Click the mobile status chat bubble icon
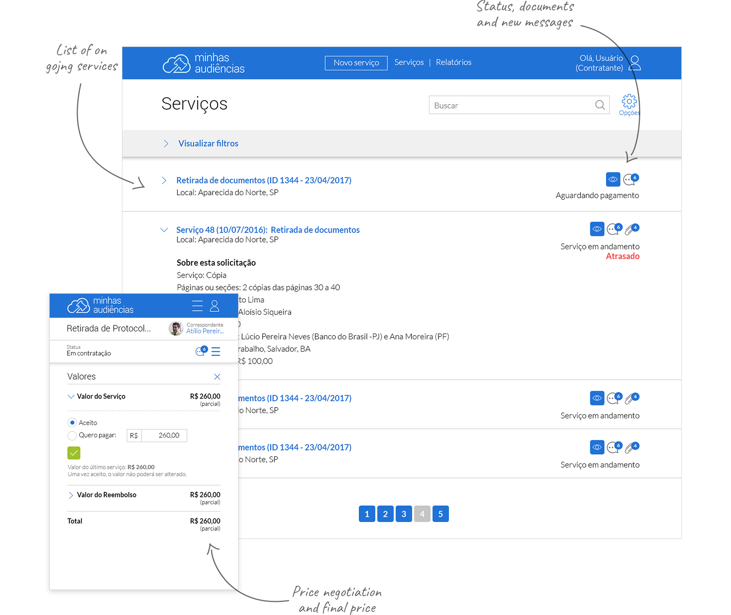 (x=201, y=351)
